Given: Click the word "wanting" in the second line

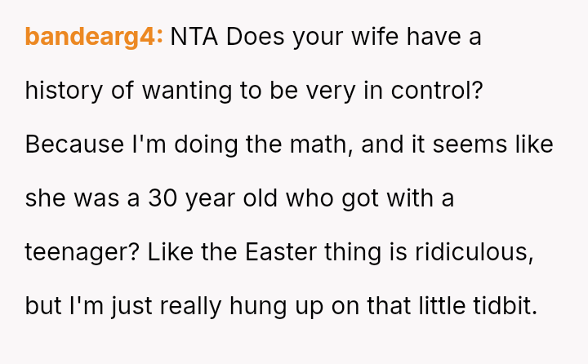Looking at the screenshot, I should tap(186, 91).
